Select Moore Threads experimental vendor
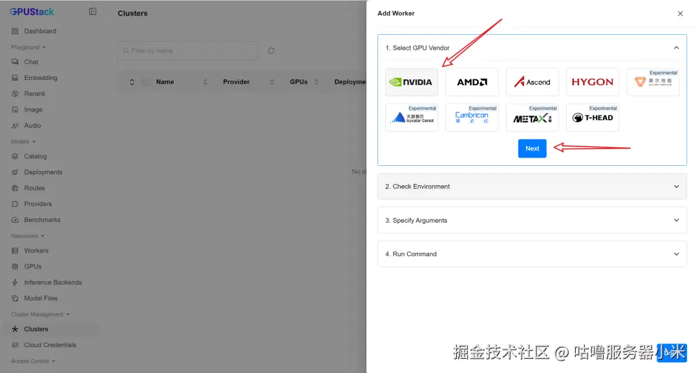 (x=653, y=82)
